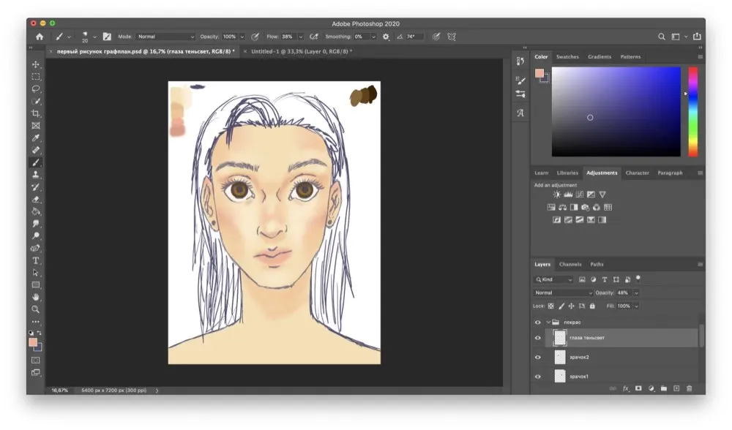Pick the Crop tool
This screenshot has height=430, width=732.
coord(35,113)
